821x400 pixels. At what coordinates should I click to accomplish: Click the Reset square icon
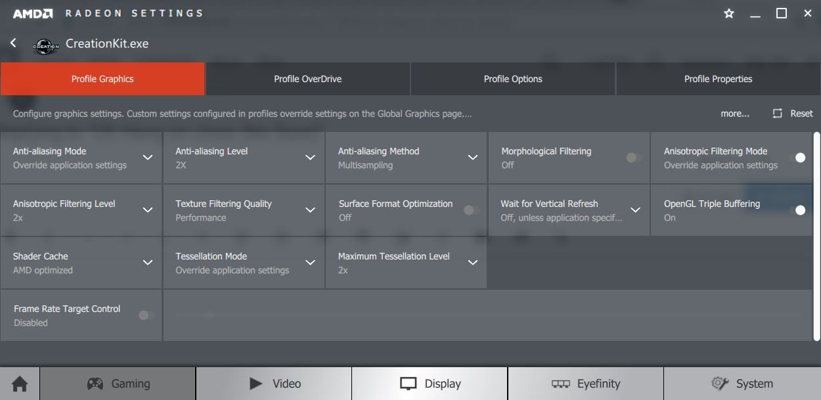[x=778, y=114]
